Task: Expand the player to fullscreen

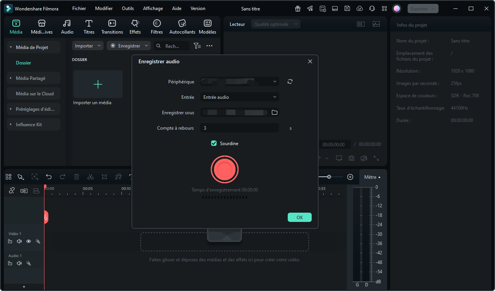Action: 376,158
